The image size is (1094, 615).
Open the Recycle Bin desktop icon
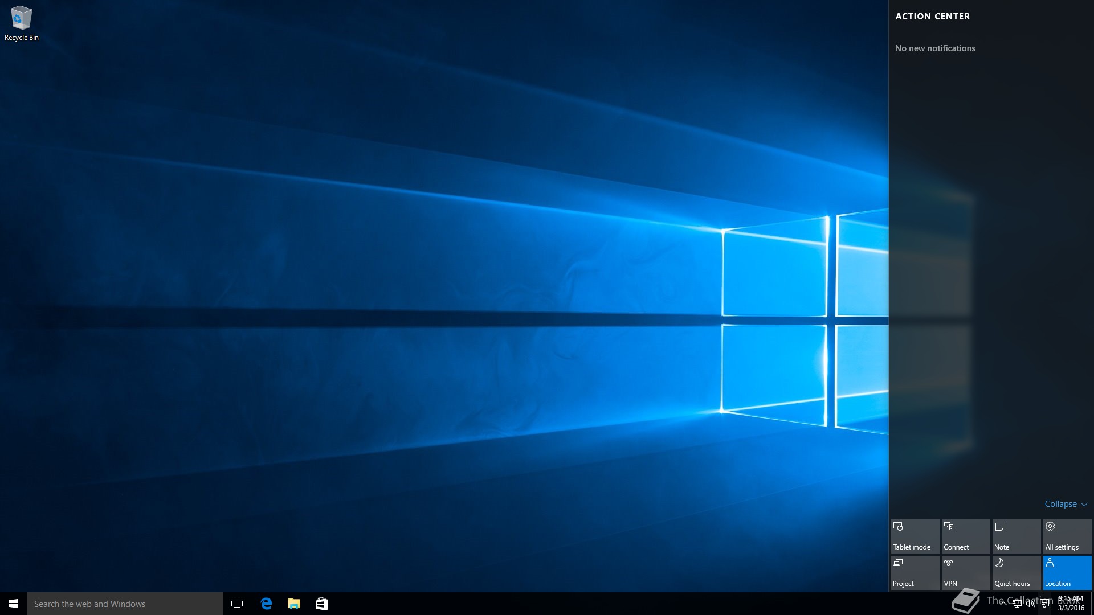[x=22, y=23]
